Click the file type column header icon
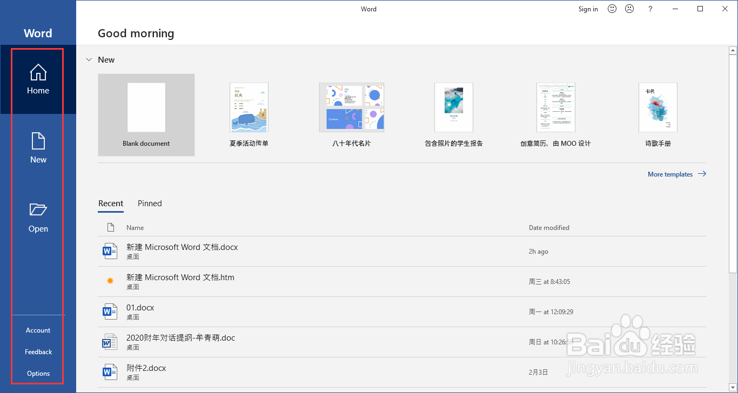The width and height of the screenshot is (738, 393). [x=111, y=227]
